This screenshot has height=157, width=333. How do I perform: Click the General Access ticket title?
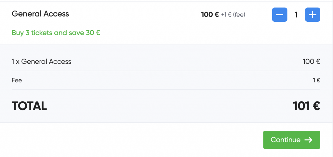(40, 14)
